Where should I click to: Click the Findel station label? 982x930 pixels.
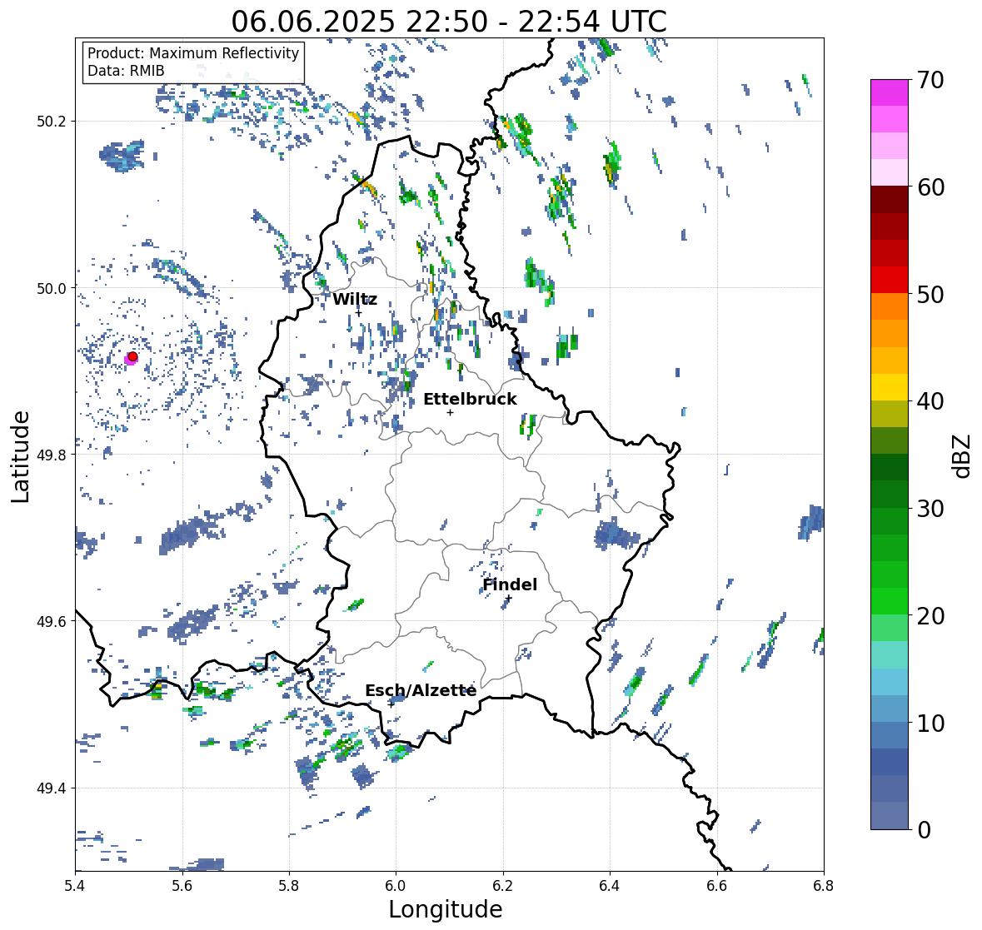coord(510,584)
